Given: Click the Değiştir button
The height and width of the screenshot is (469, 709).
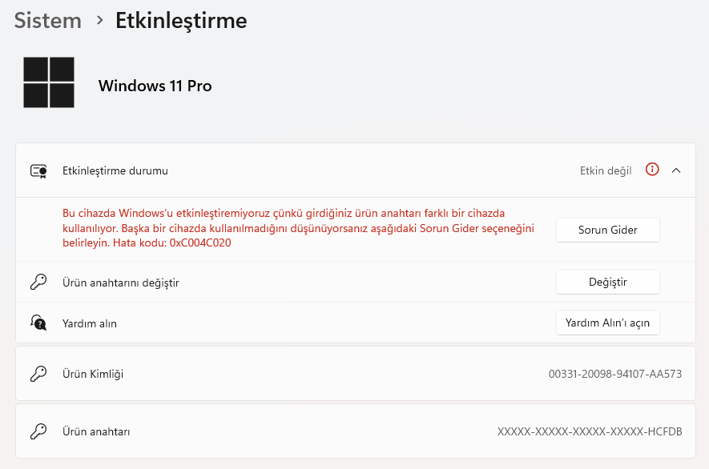Looking at the screenshot, I should [x=608, y=282].
